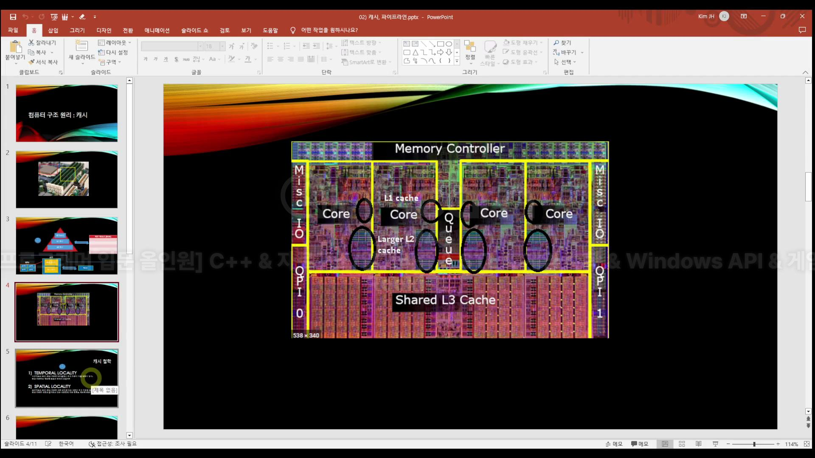Click Fit slide to window icon

click(x=807, y=444)
